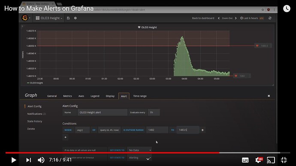Viewport: 296px width, 166px height.
Task: Cast the video with the cast icon
Action: [x=271, y=160]
